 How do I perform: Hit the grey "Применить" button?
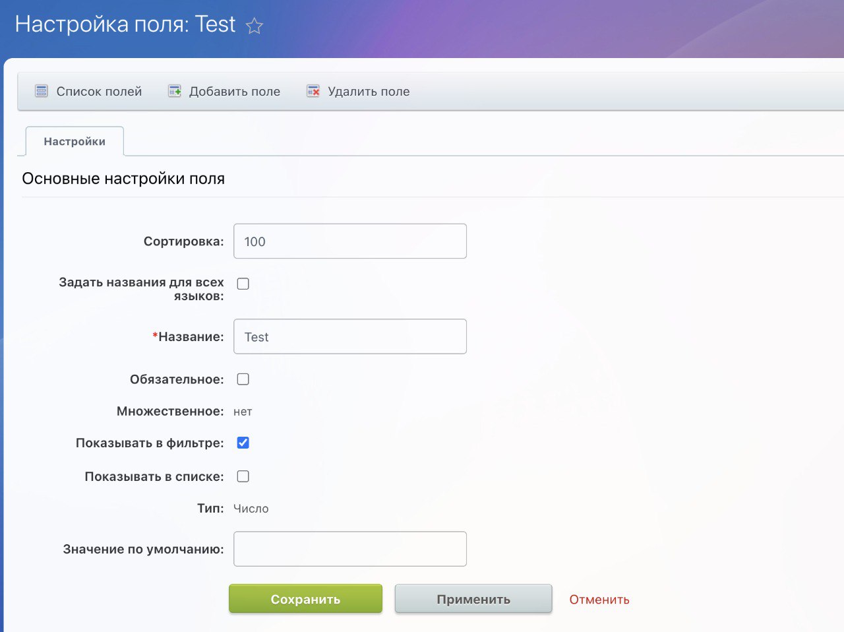[473, 599]
